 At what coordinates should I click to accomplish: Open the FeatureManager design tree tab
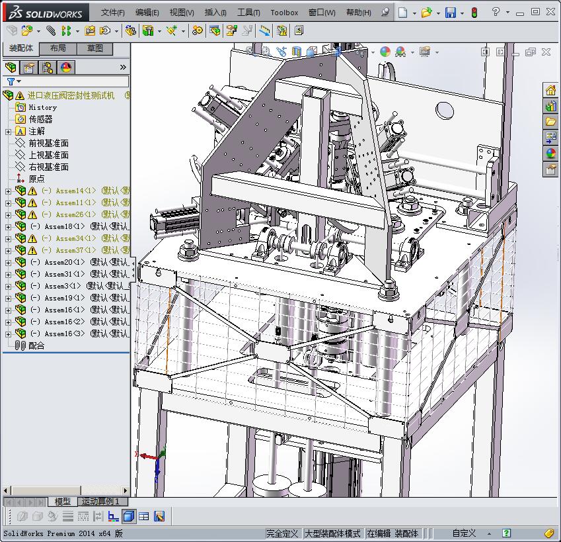pos(11,68)
